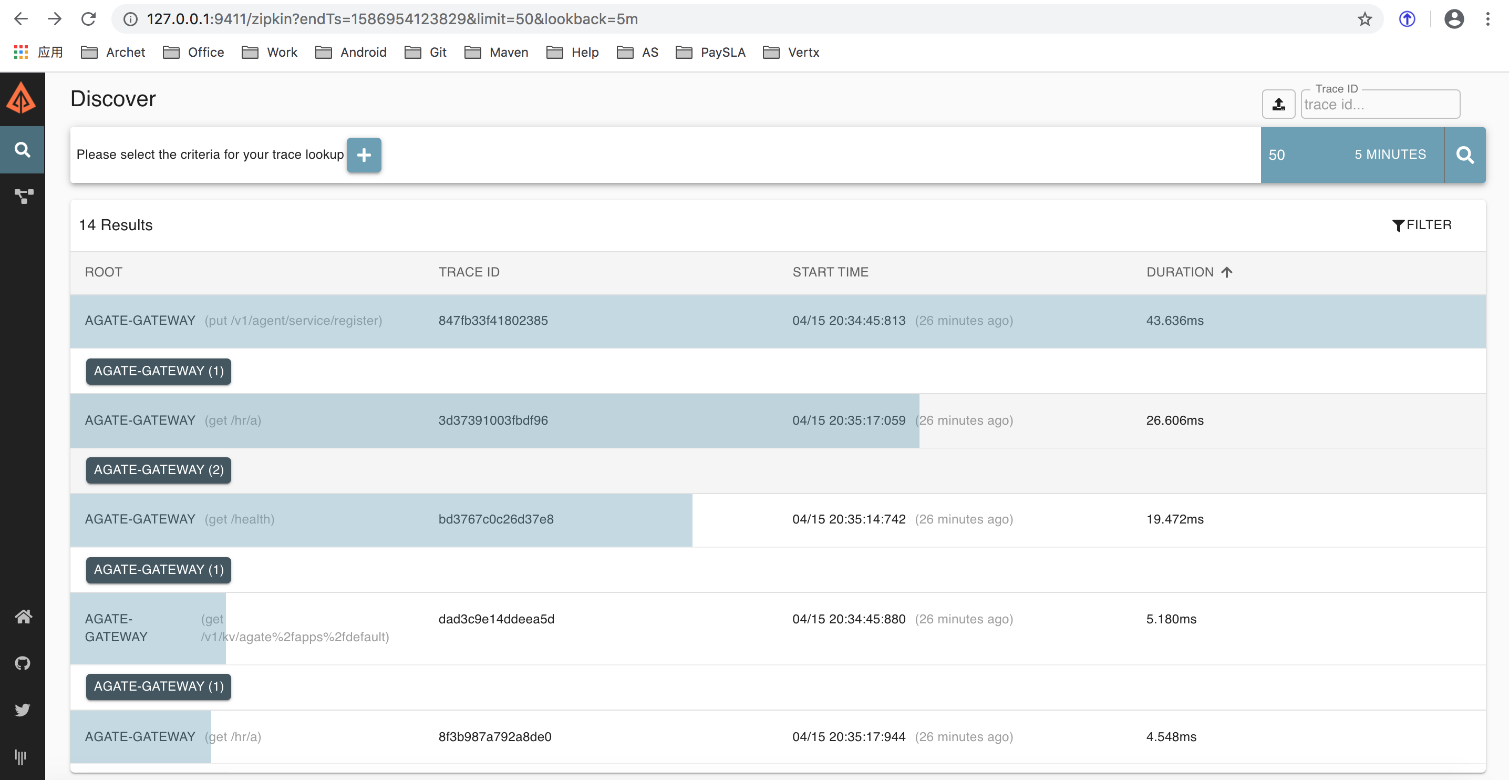This screenshot has height=780, width=1509.
Task: Select the 4.548ms duration cell
Action: 1172,736
